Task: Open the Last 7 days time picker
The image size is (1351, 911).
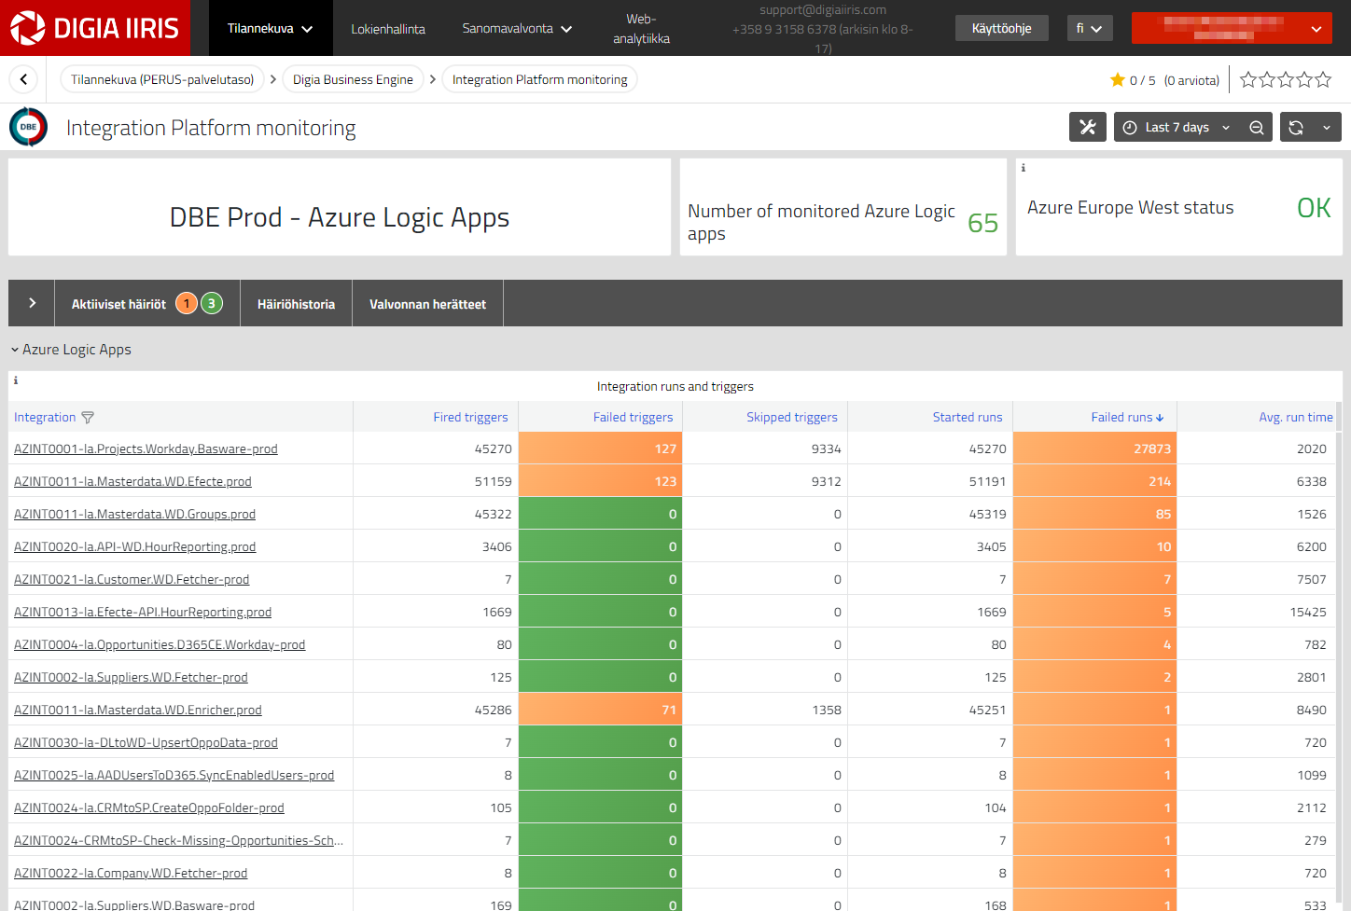Action: click(x=1177, y=128)
